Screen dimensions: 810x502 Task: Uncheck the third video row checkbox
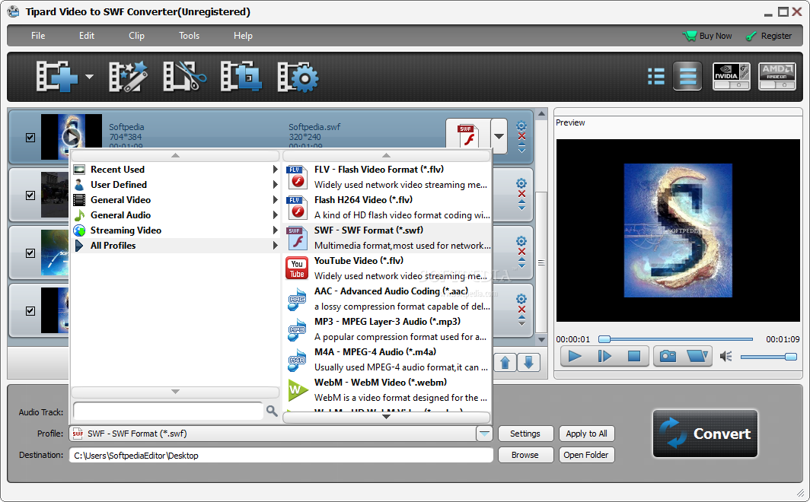pos(30,253)
